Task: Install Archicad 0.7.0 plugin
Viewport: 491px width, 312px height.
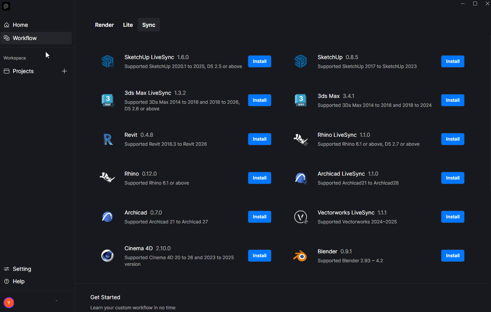Action: coord(259,217)
